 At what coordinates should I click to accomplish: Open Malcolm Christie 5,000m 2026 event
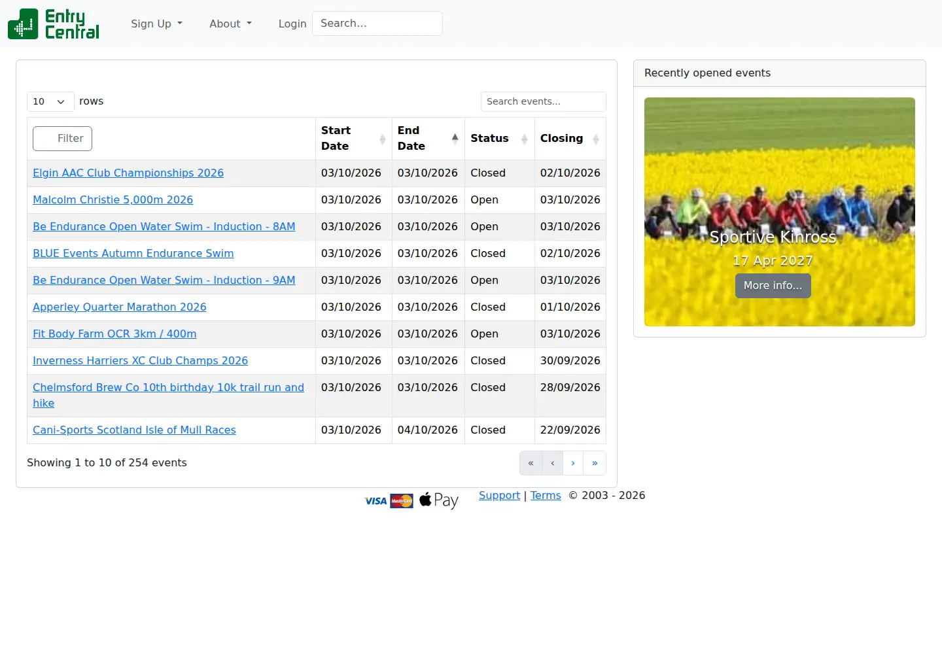pos(113,199)
